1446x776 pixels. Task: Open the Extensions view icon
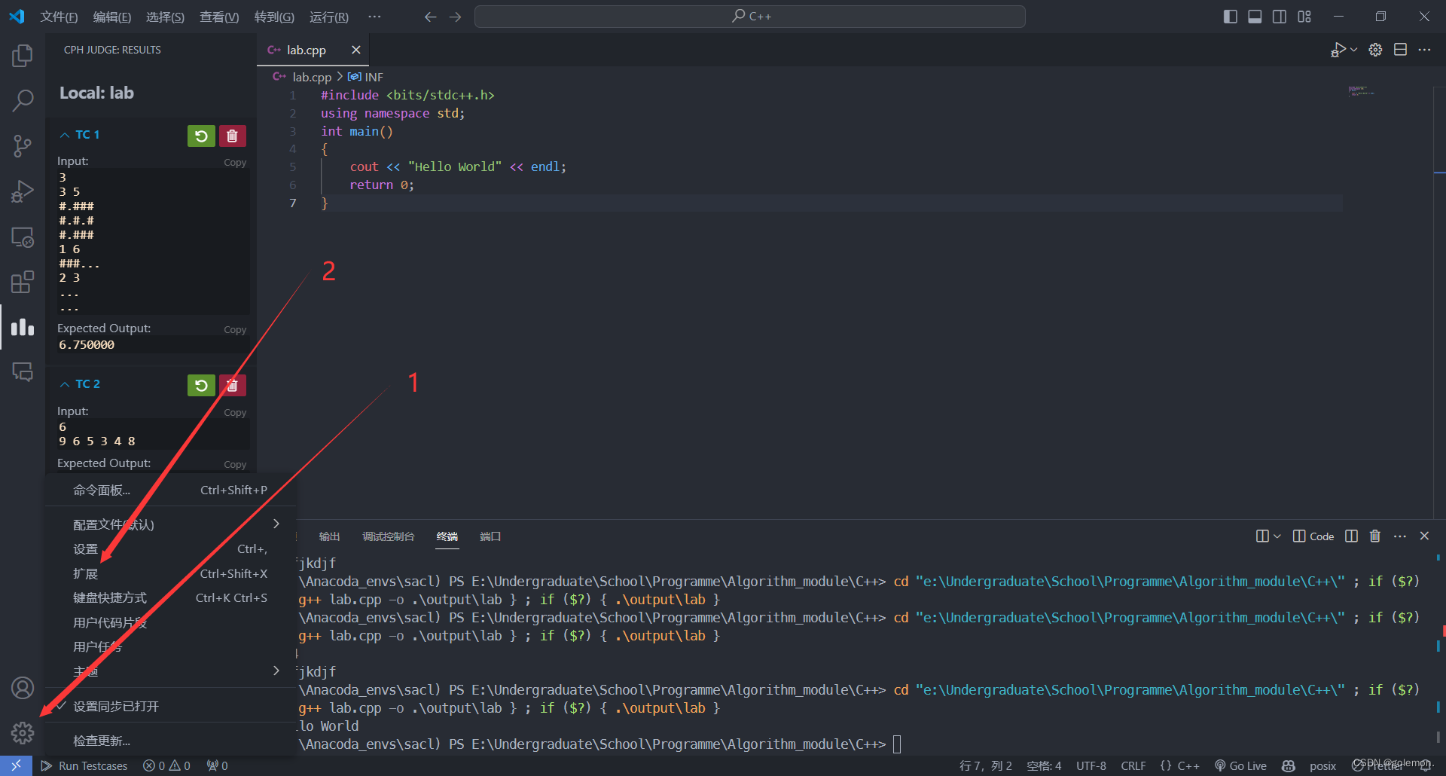[23, 282]
